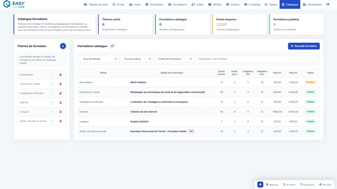Select Langues in themes list
Screen dimensions: 337x189
(24, 112)
